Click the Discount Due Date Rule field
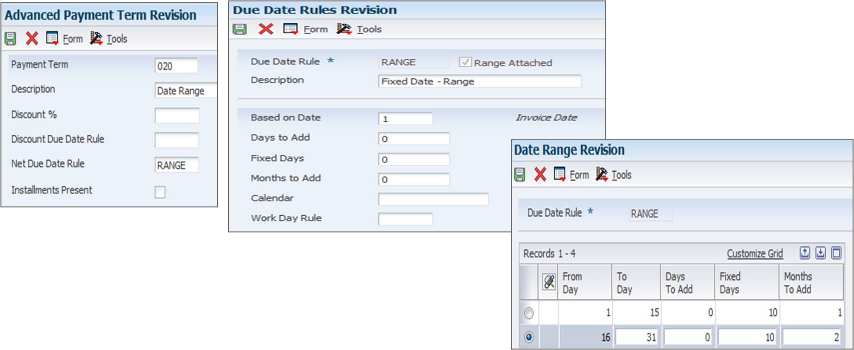 (176, 140)
